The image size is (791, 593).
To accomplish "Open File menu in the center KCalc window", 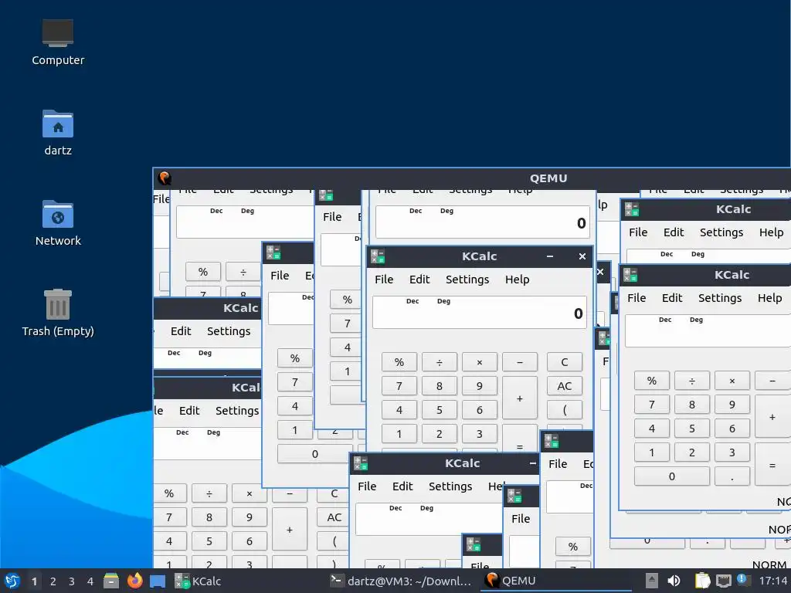I will 384,280.
